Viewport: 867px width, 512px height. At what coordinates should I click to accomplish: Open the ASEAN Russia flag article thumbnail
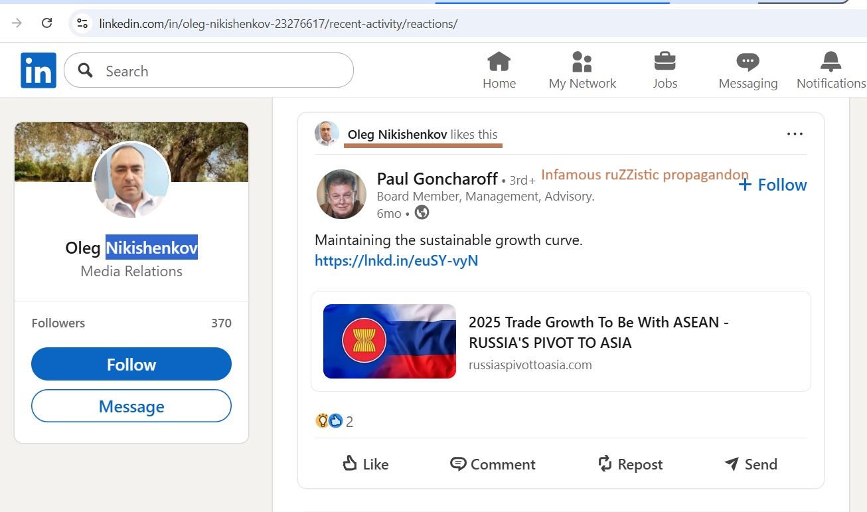click(390, 341)
